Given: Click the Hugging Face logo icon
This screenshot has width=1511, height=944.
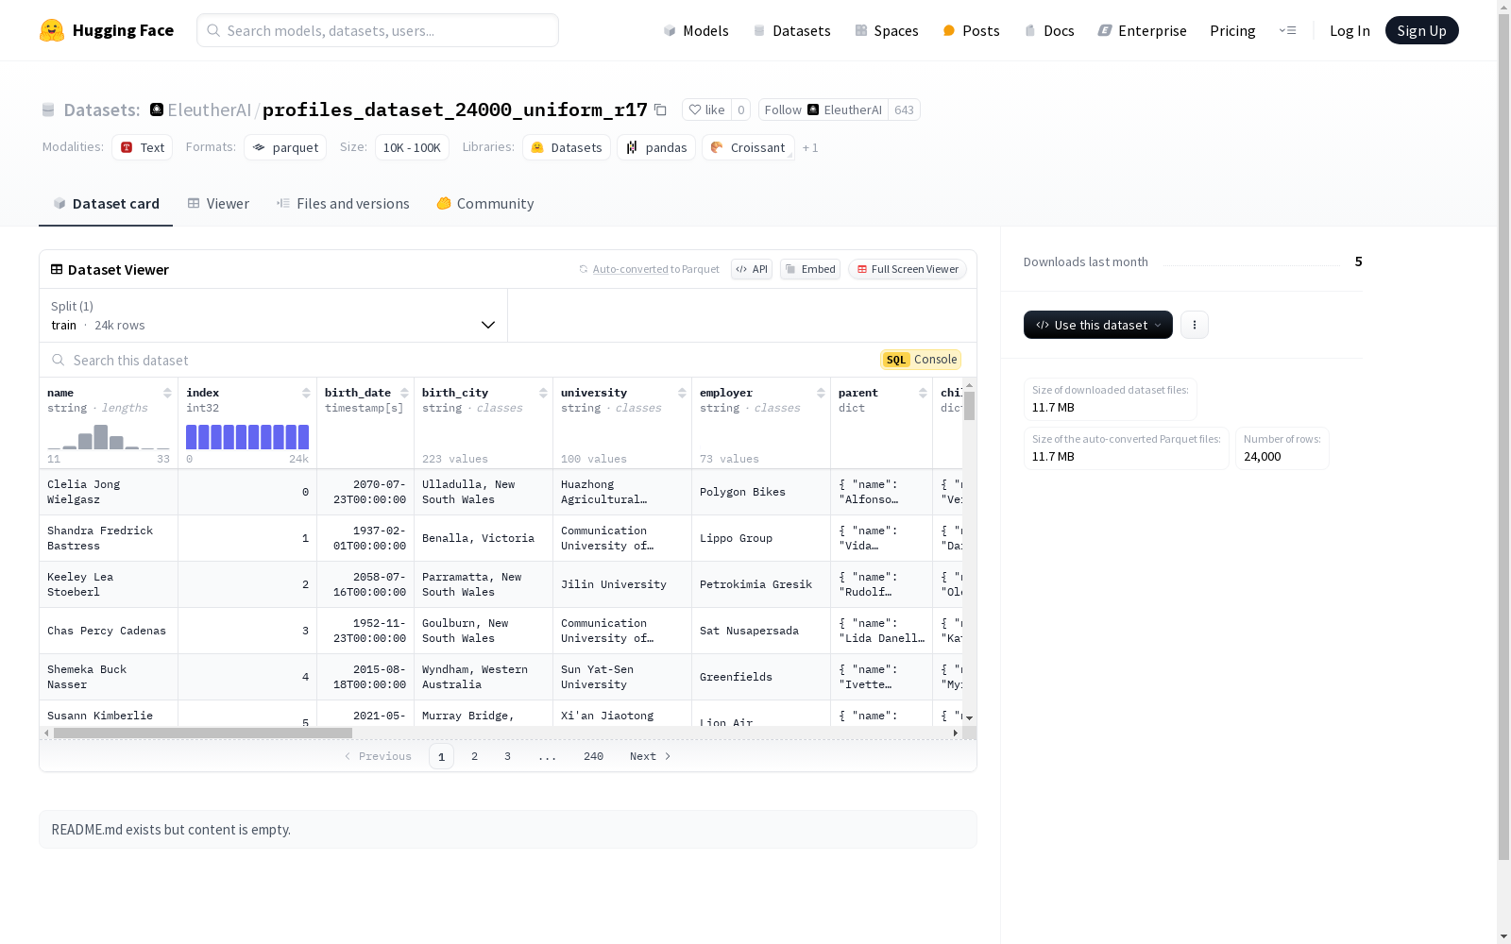Looking at the screenshot, I should (x=52, y=30).
